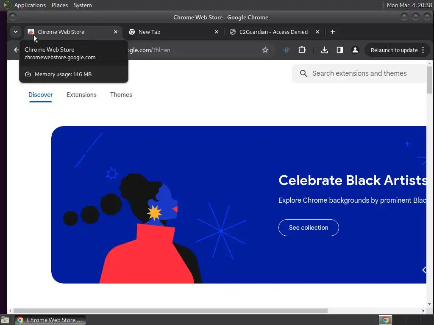
Task: Click the Memory usage: 146 MB tooltip text
Action: 63,74
